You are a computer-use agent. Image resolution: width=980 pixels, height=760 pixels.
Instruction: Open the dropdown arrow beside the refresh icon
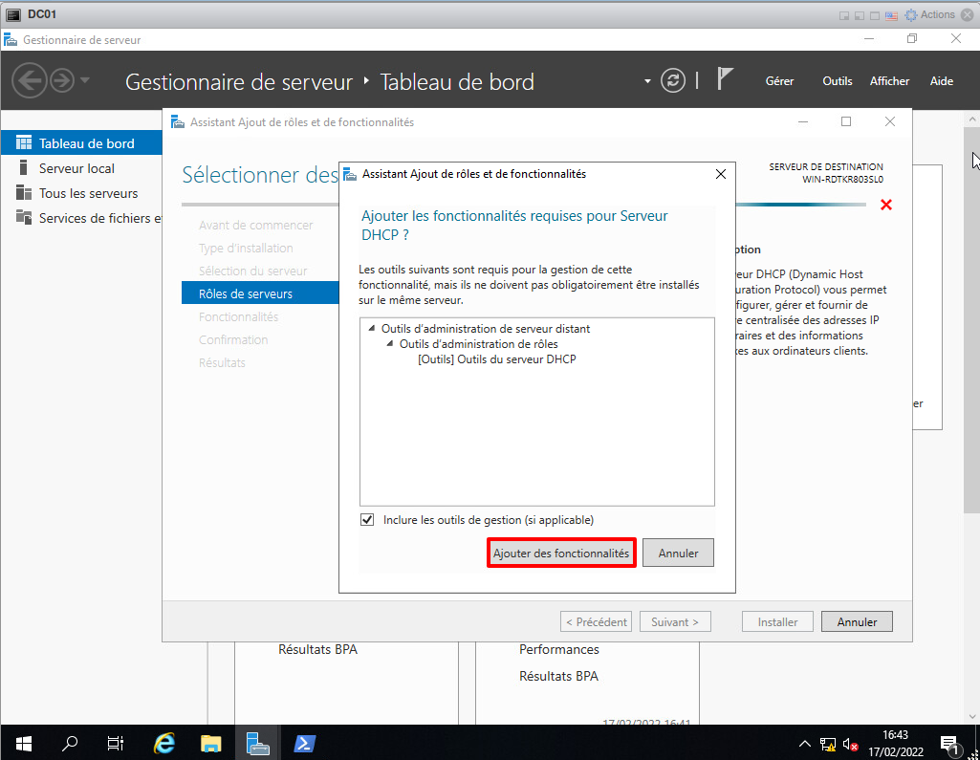pos(647,81)
